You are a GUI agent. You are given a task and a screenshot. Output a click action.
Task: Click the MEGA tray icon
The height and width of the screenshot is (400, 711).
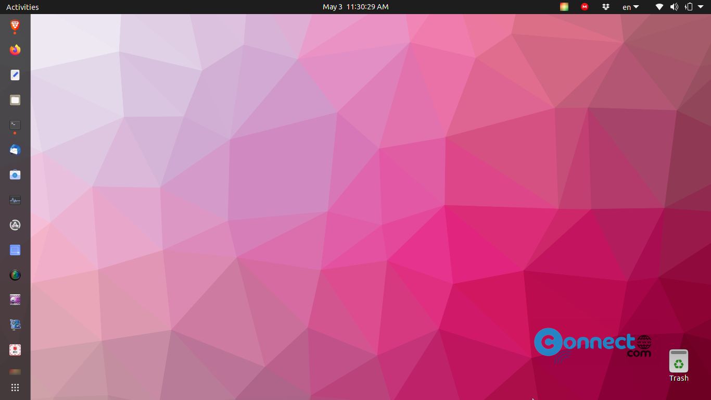585,7
